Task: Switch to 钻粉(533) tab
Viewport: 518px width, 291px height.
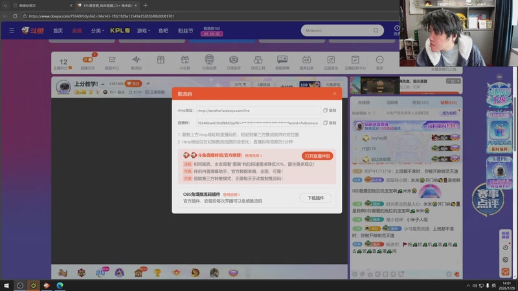Action: pyautogui.click(x=448, y=103)
